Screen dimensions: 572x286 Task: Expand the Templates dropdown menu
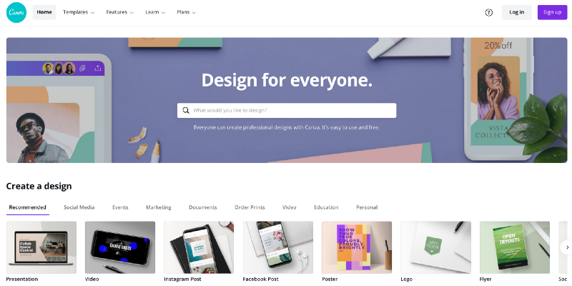[x=79, y=12]
